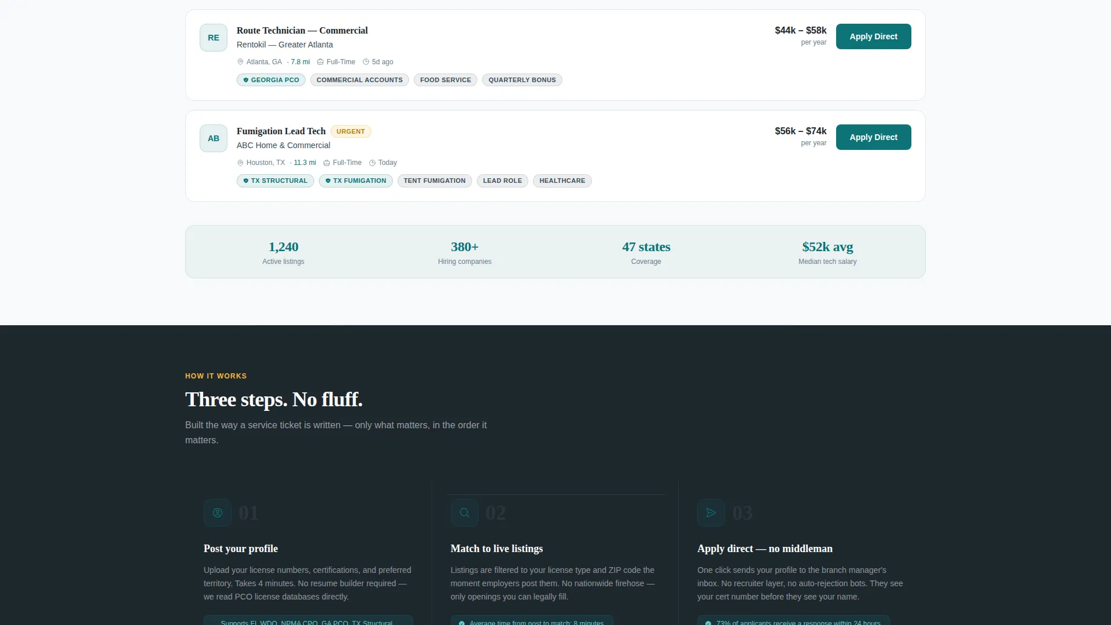Image resolution: width=1111 pixels, height=625 pixels.
Task: Select the GEORGIA PCO tag
Action: tap(271, 80)
